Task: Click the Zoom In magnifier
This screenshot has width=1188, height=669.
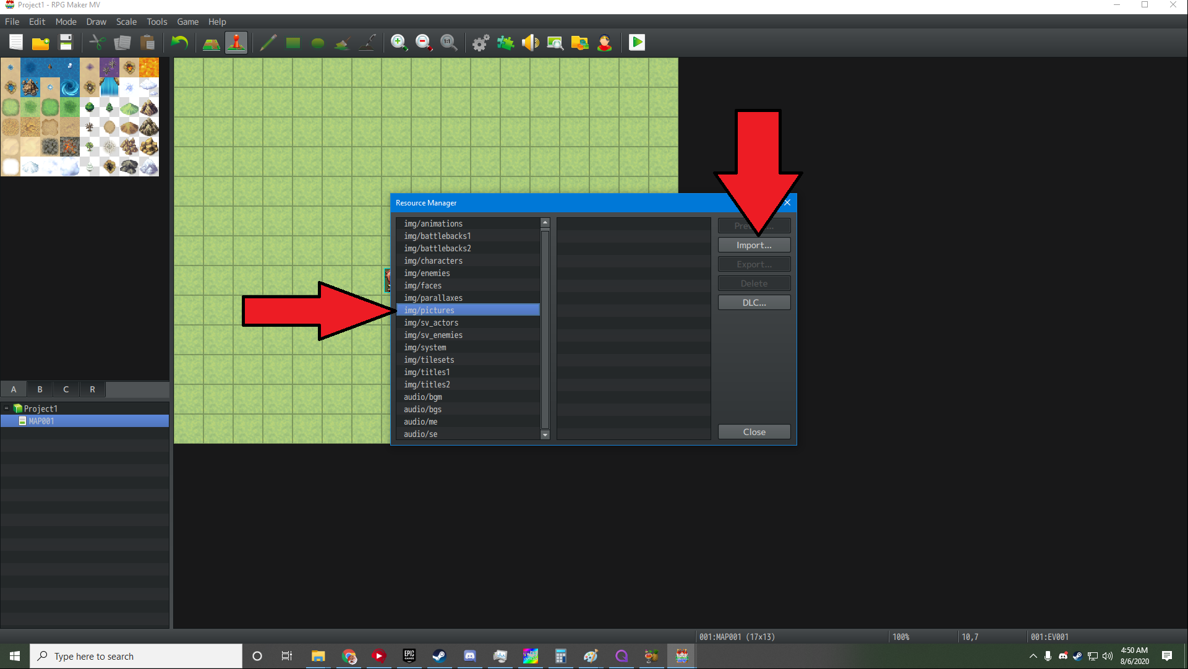Action: [399, 43]
